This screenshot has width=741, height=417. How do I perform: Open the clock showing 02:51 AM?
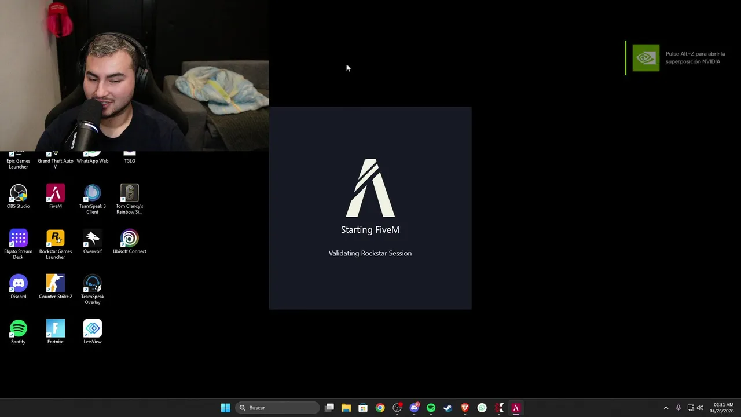[723, 408]
